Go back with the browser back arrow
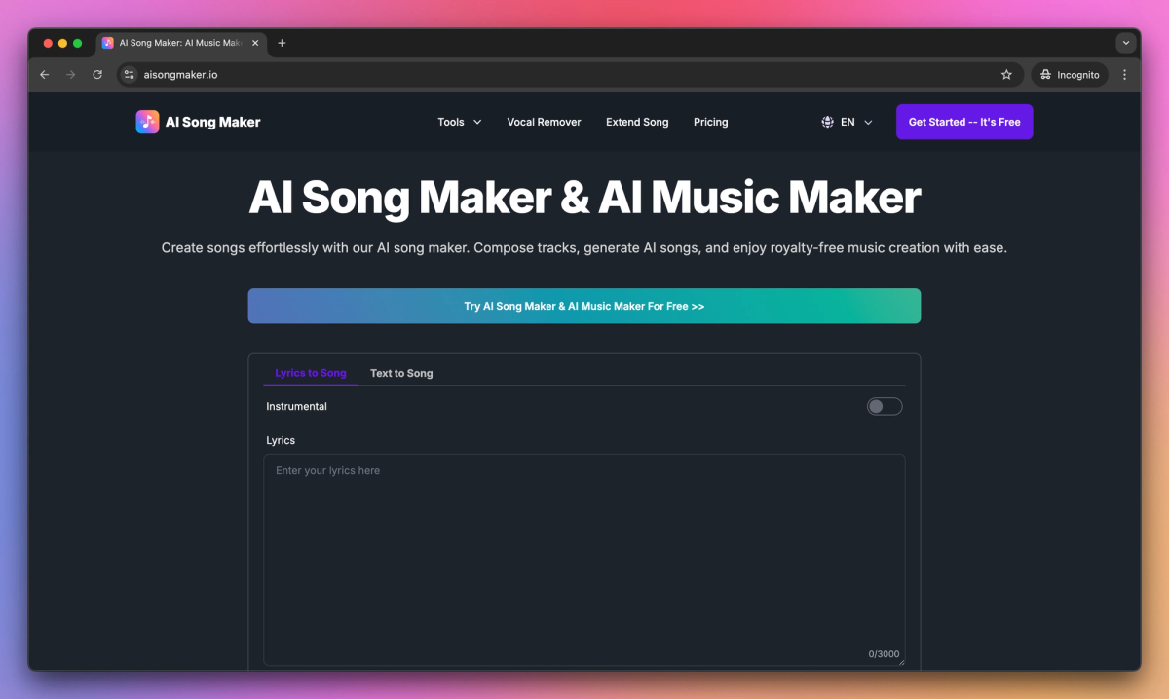The image size is (1169, 699). coord(44,75)
